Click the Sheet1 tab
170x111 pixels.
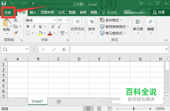tap(37, 101)
